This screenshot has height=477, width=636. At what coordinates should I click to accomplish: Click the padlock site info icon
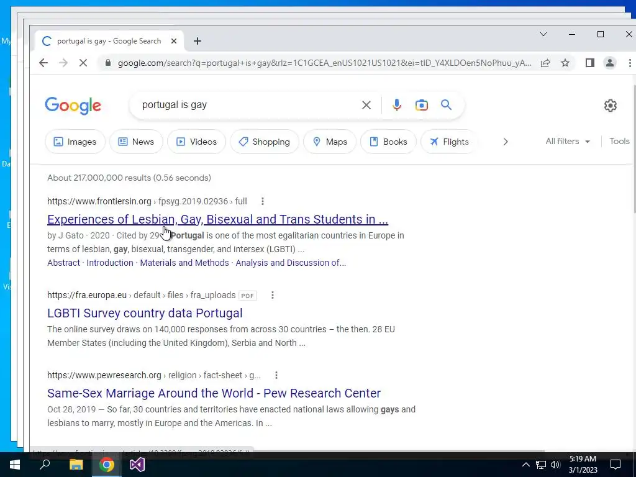pos(107,63)
